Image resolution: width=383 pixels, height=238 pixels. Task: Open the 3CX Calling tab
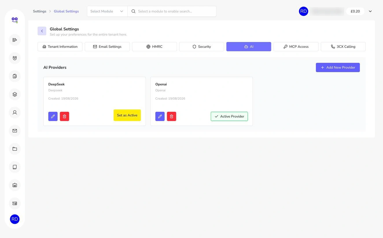(343, 47)
